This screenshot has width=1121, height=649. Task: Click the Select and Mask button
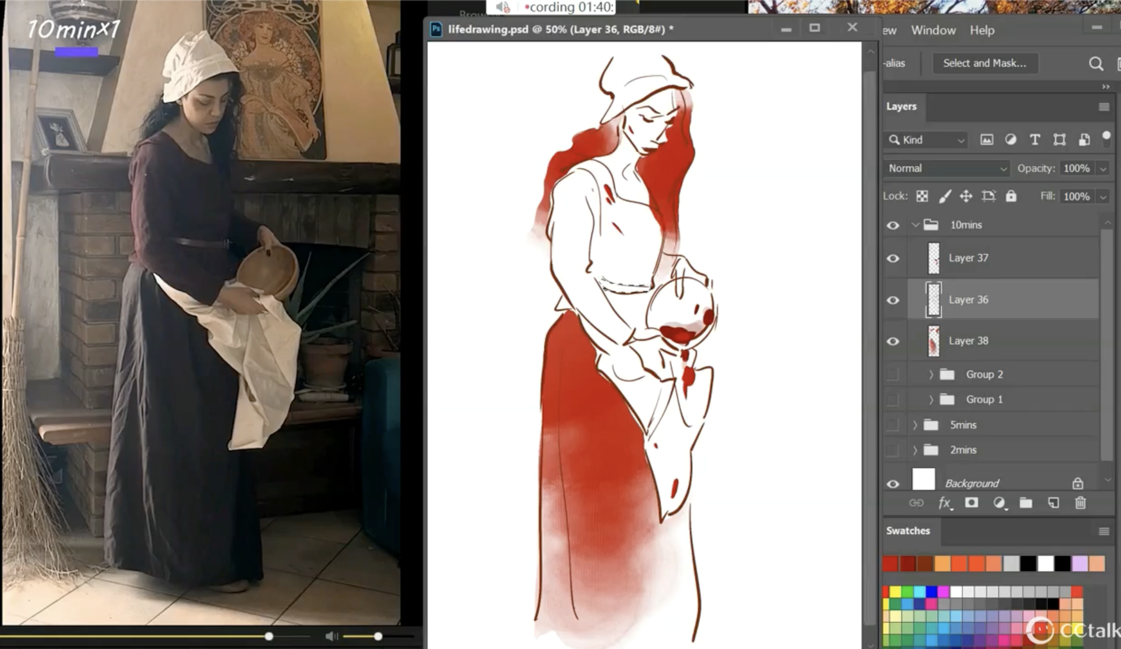click(x=984, y=63)
